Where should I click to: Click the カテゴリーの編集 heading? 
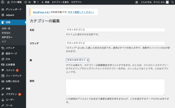coord(45,21)
